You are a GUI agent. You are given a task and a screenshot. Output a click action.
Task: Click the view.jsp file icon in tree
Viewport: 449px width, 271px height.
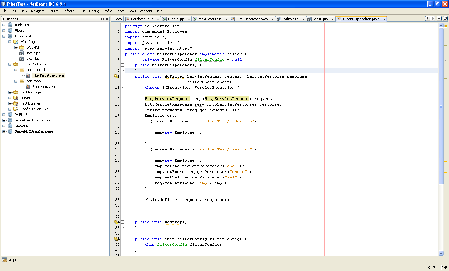tap(22, 59)
